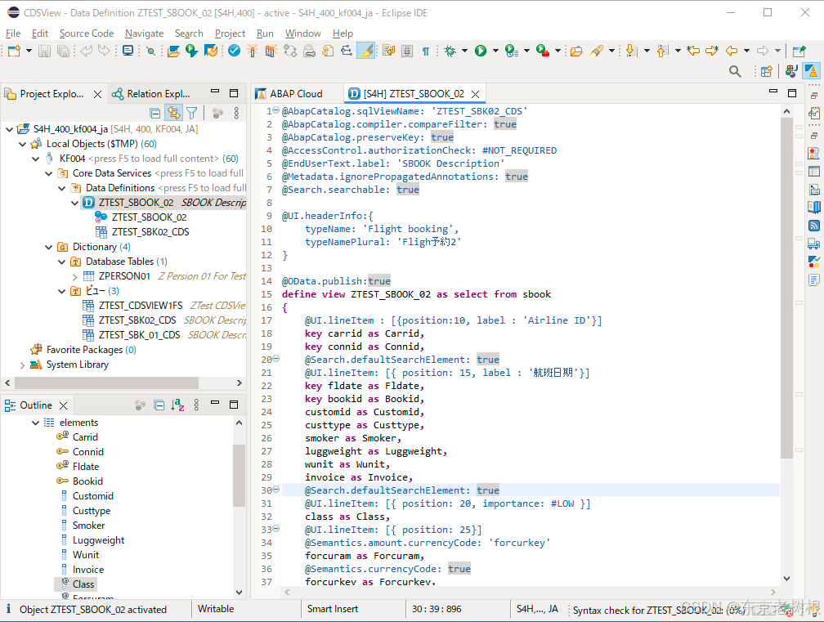Click the Open ABAP Development Object icon
This screenshot has height=622, width=824.
[x=173, y=51]
